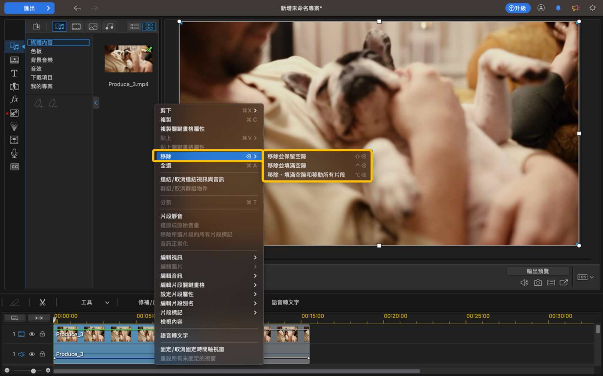This screenshot has width=603, height=376.
Task: Open the Effects Room fx icon
Action: pyautogui.click(x=14, y=99)
